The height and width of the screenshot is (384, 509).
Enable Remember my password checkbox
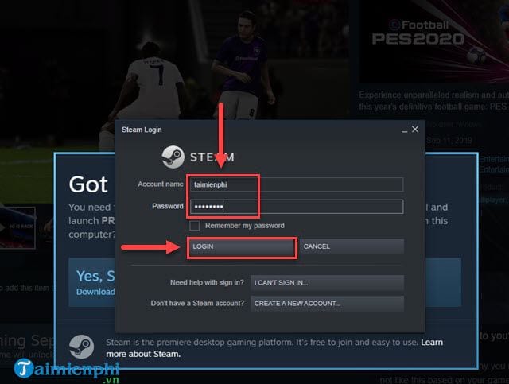point(194,226)
